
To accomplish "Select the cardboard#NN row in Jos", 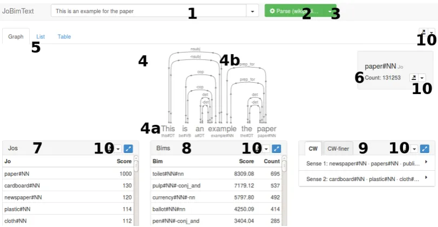I will click(x=68, y=185).
